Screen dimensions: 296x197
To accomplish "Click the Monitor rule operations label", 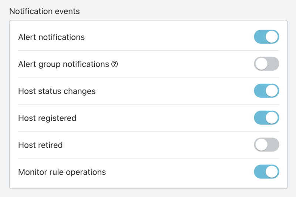I will click(62, 172).
